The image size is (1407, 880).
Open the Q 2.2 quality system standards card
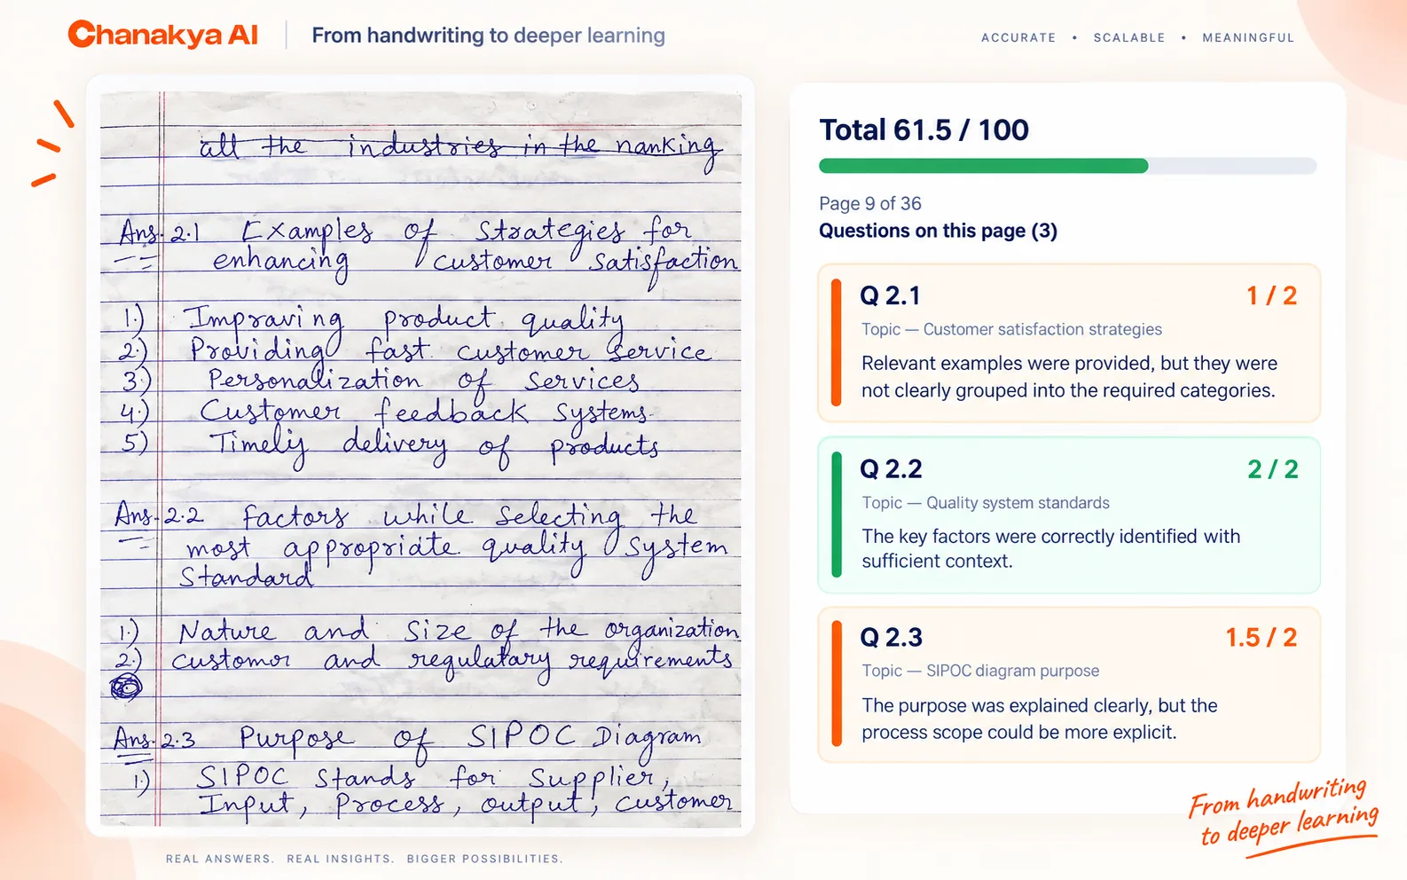(1069, 515)
